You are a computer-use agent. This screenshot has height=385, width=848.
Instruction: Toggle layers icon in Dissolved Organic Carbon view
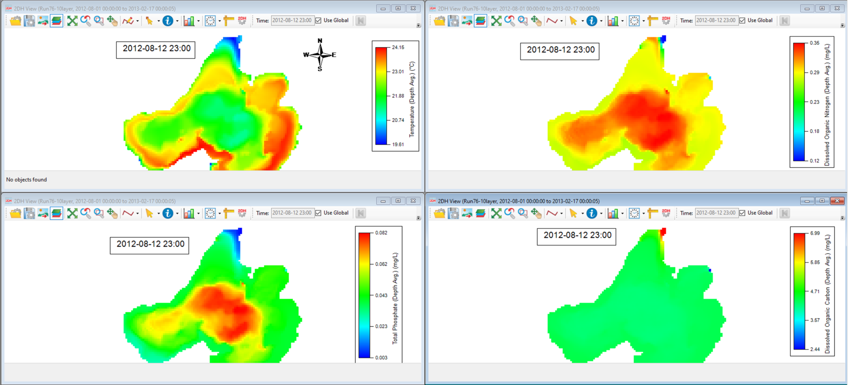click(481, 213)
